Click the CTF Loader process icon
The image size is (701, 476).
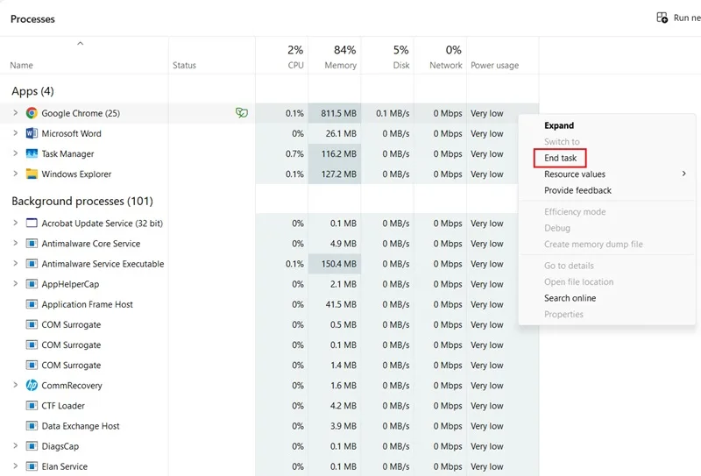point(32,406)
